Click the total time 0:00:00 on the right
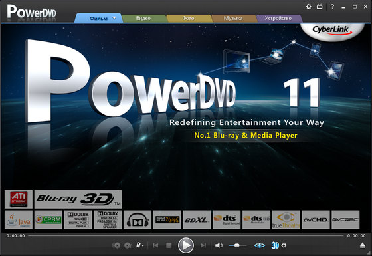The image size is (372, 256). click(356, 236)
